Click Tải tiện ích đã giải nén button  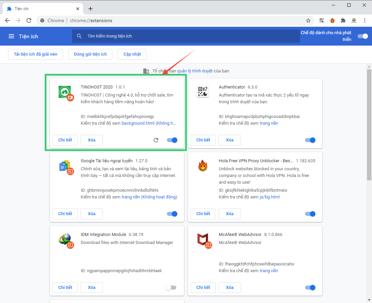click(x=36, y=54)
